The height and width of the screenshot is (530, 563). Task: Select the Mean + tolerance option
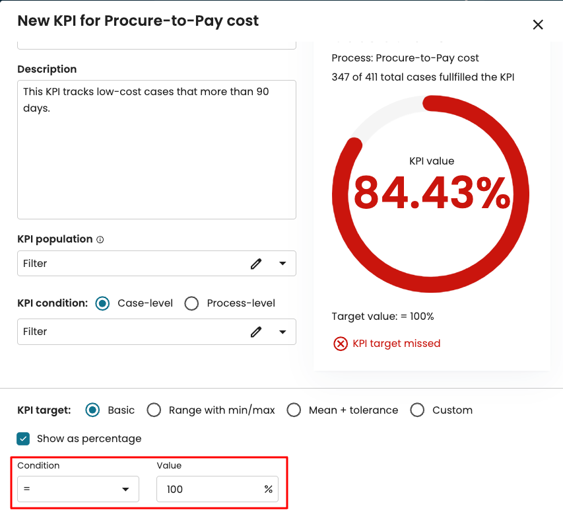294,410
